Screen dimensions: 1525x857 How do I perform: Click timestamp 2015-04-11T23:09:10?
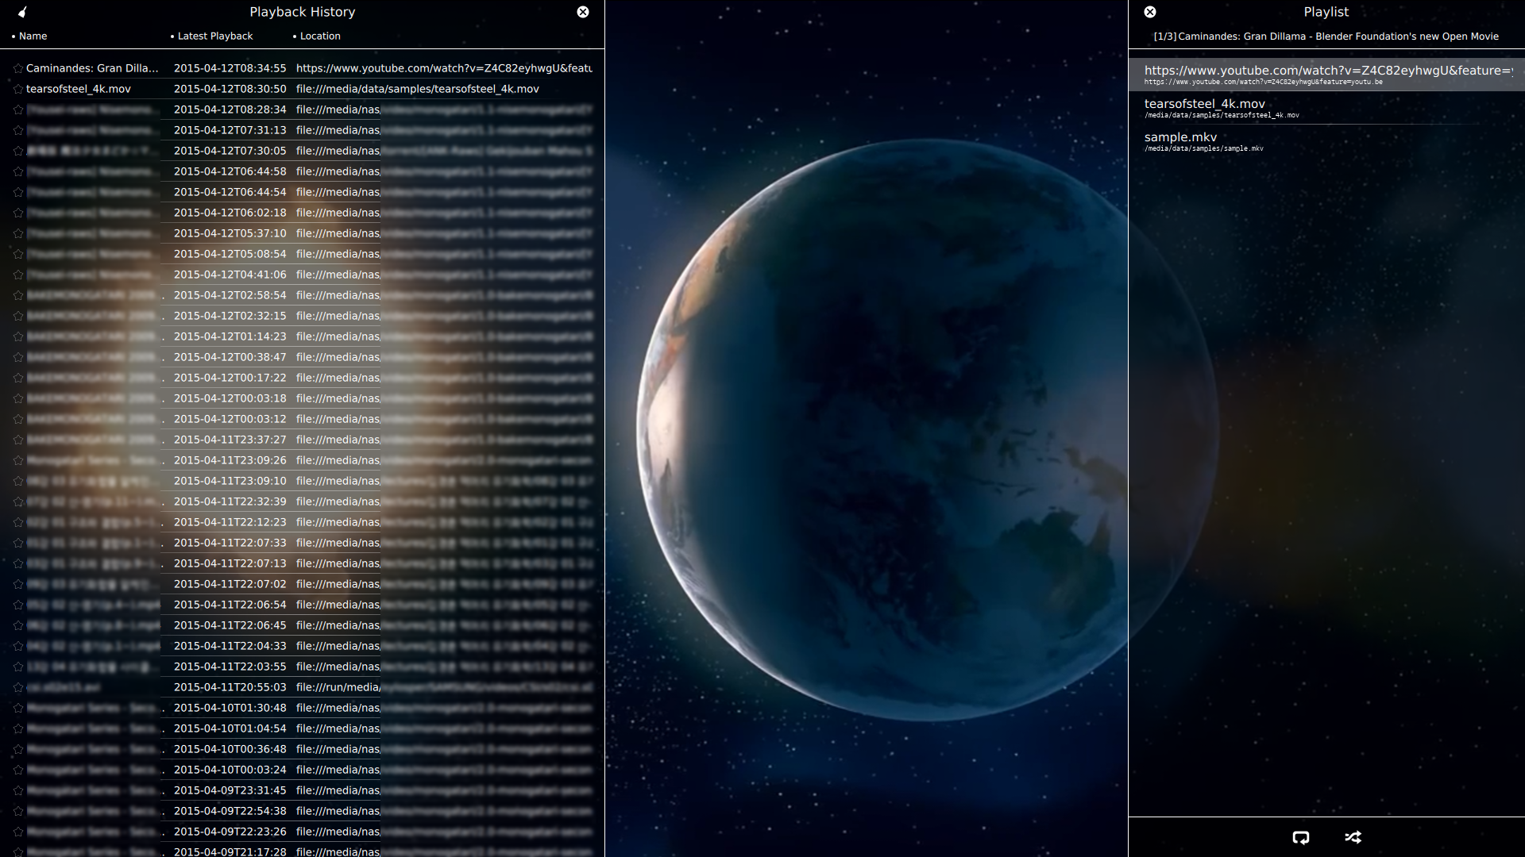[x=230, y=481]
